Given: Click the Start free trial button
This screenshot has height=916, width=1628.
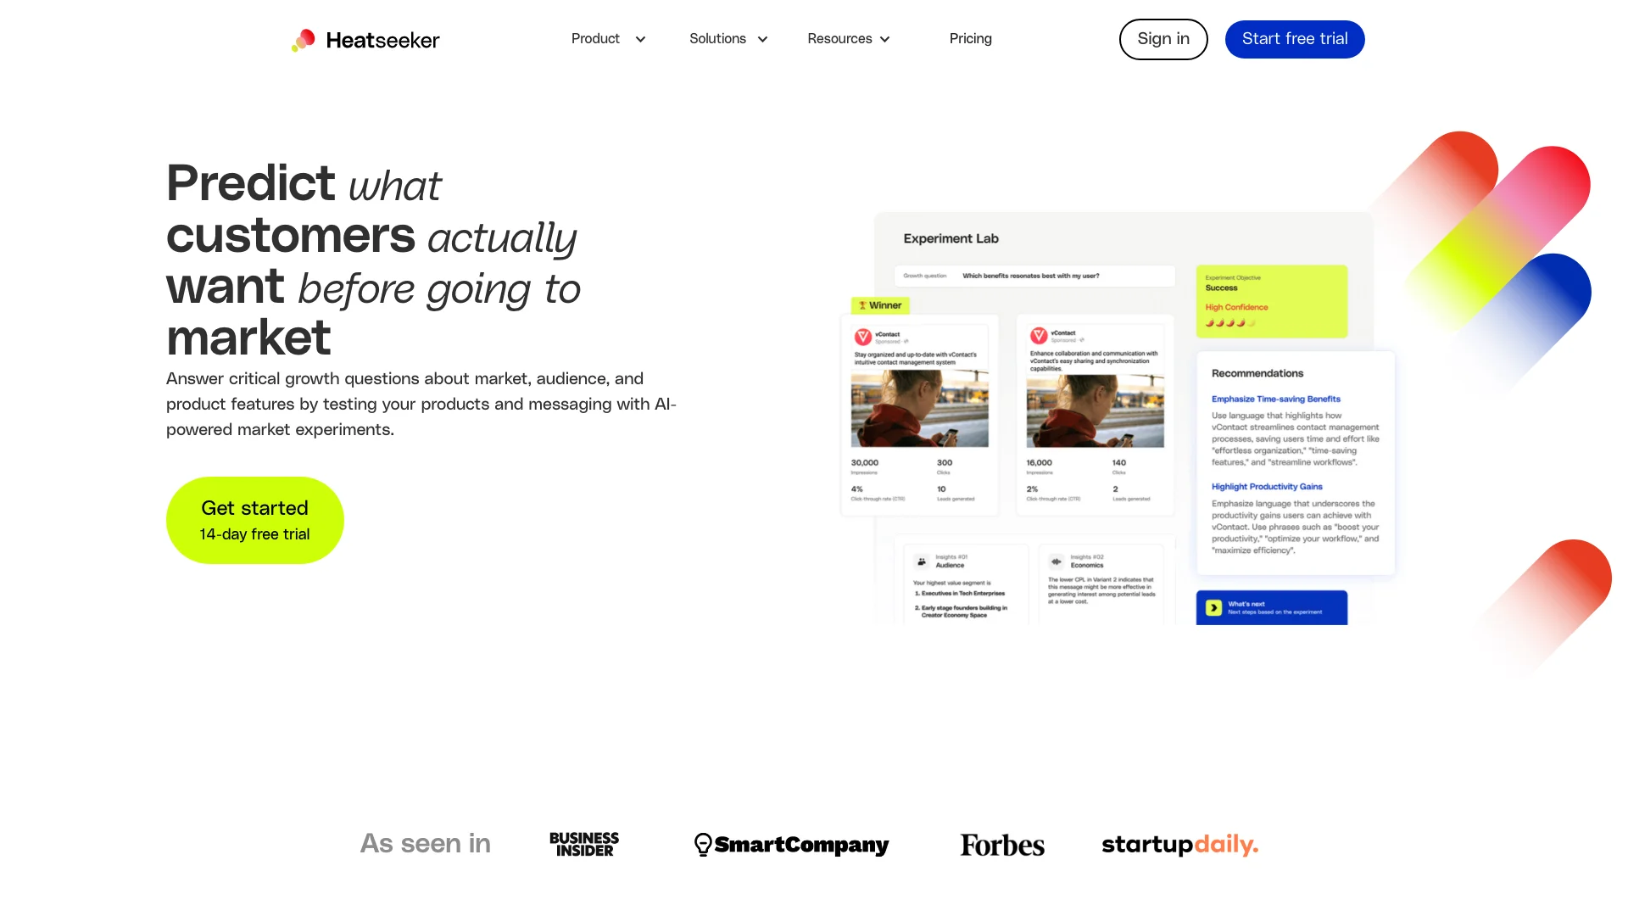Looking at the screenshot, I should click(x=1294, y=38).
